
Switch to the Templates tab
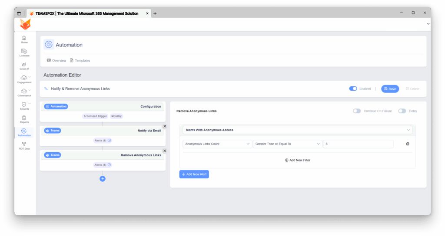coord(80,60)
